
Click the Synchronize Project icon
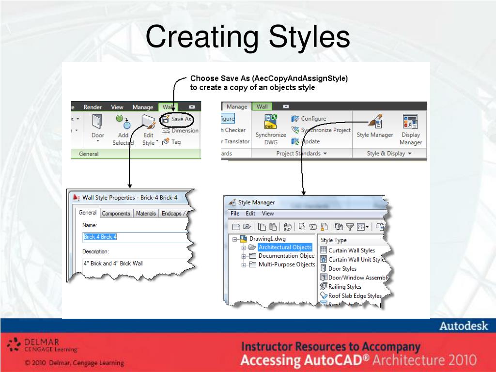click(x=295, y=130)
